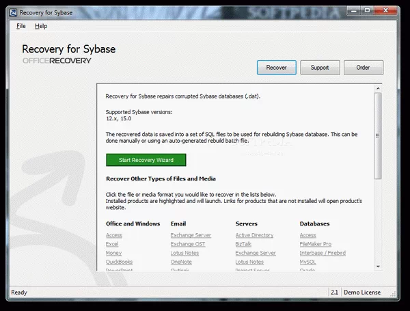Maximize the Recovery for Sybase window
410x311 pixels.
point(367,11)
